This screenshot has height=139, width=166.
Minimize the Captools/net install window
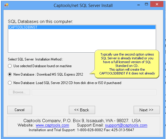(139, 5)
